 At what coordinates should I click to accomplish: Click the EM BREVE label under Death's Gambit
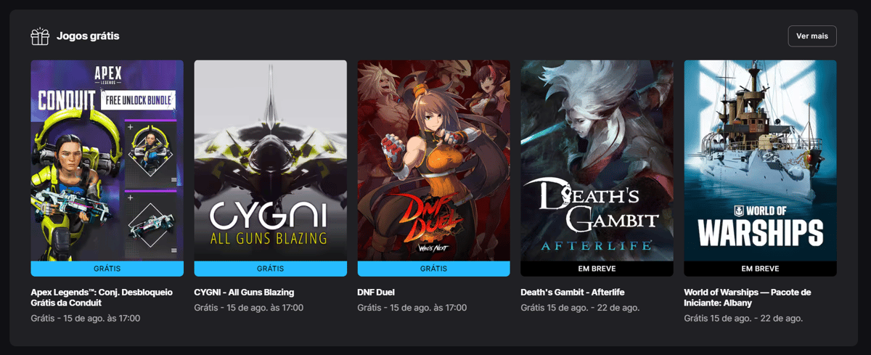[597, 269]
